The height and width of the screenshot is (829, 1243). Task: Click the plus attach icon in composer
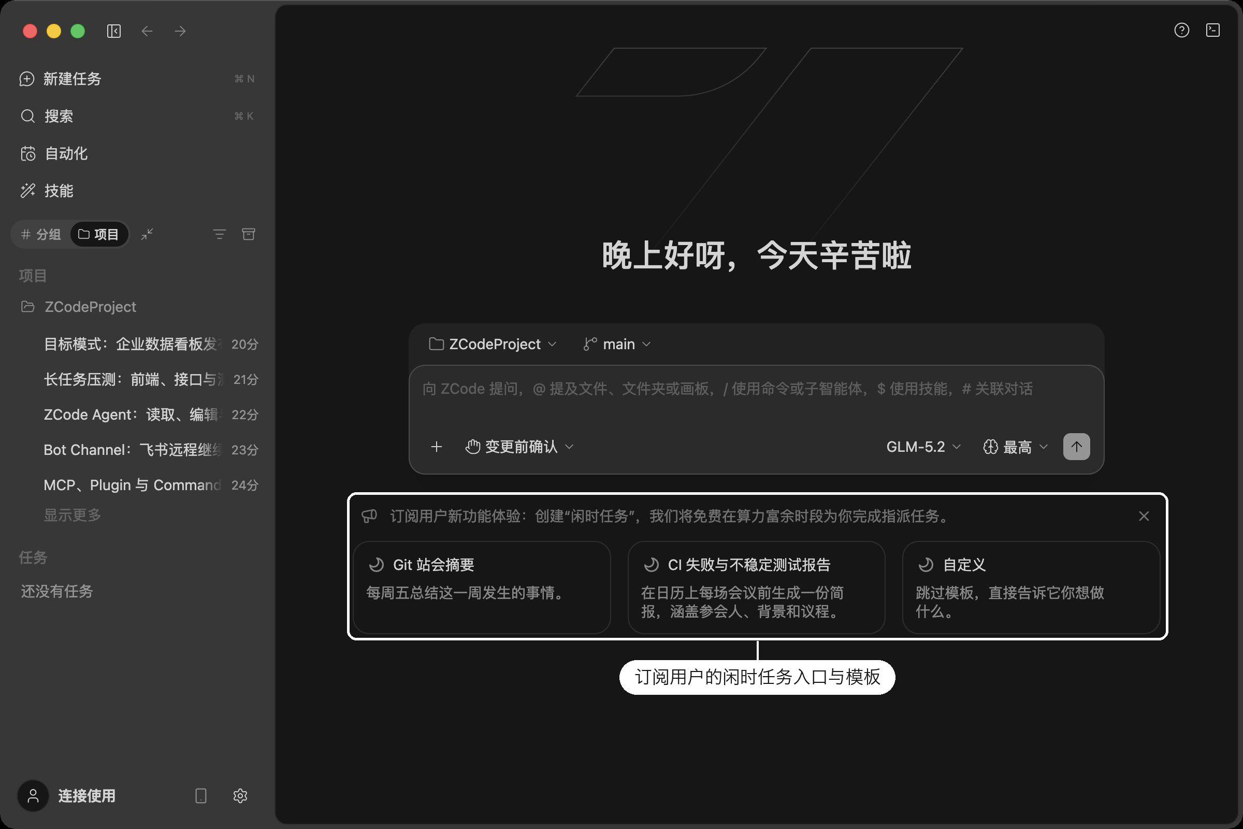tap(437, 447)
